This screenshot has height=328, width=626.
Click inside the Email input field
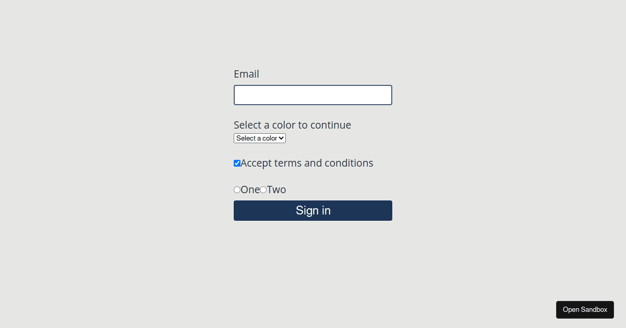pos(312,95)
